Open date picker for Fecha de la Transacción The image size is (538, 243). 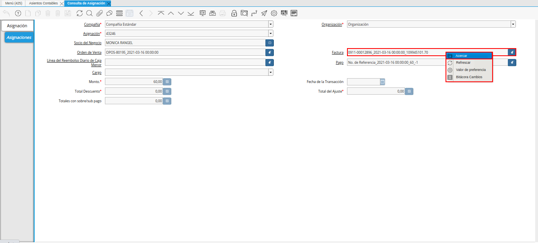pyautogui.click(x=383, y=82)
